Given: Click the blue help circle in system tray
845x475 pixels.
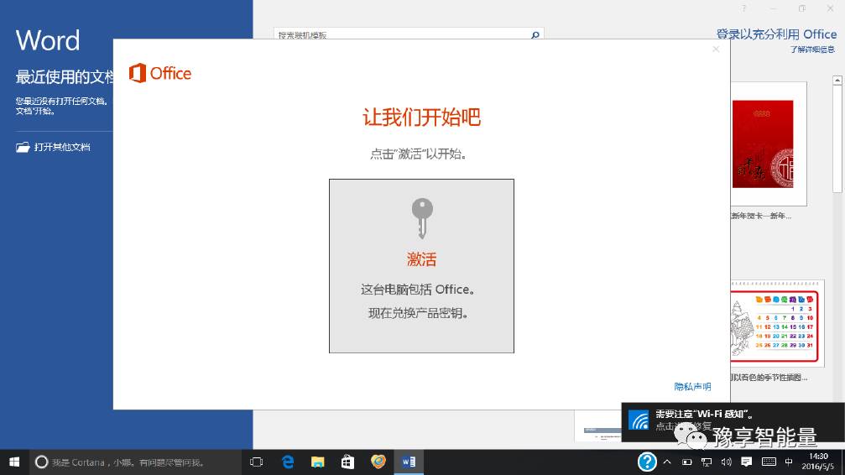Looking at the screenshot, I should (647, 462).
